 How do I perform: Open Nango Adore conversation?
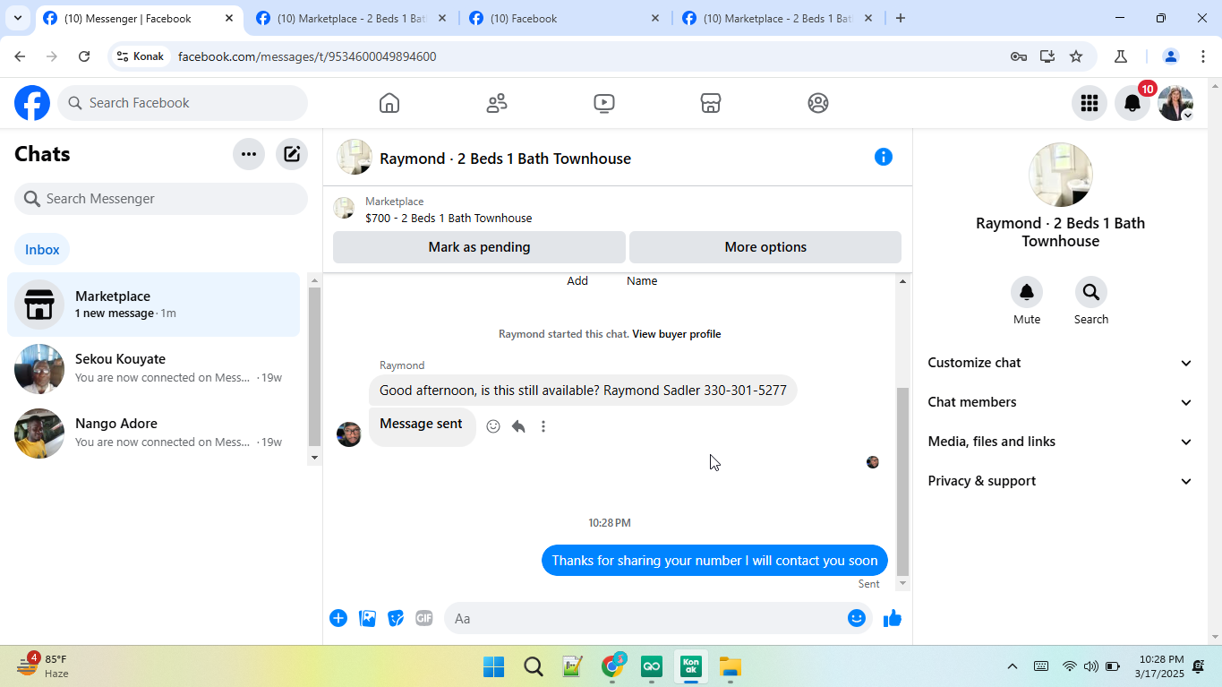click(154, 434)
